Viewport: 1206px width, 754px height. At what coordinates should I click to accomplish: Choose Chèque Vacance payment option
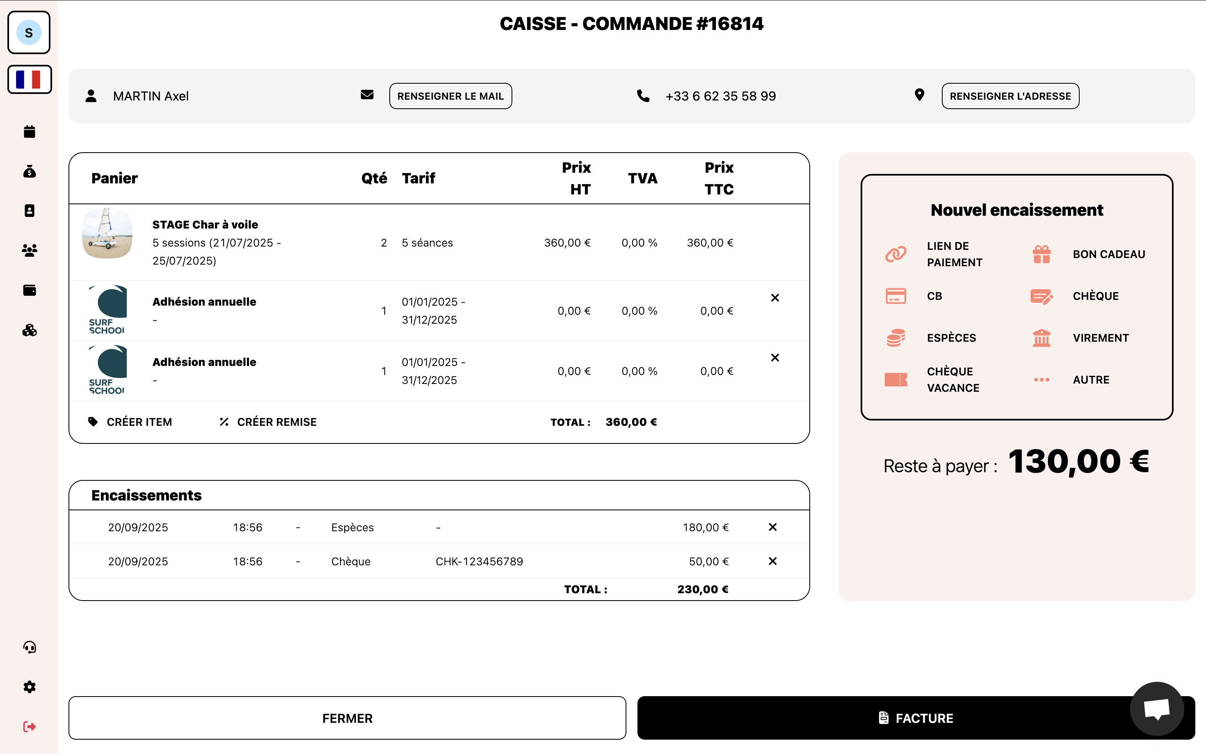(952, 379)
